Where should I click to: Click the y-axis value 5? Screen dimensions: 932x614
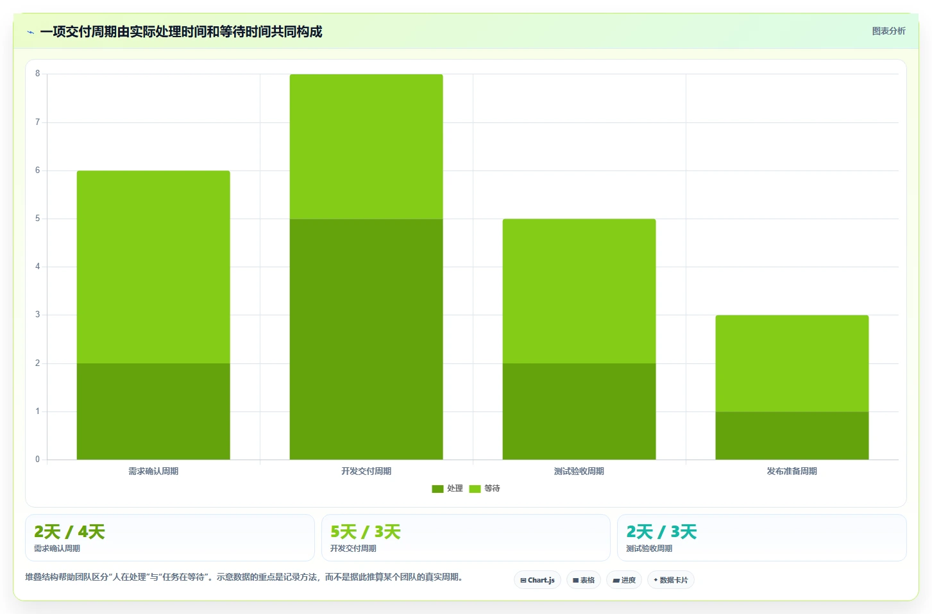click(37, 219)
